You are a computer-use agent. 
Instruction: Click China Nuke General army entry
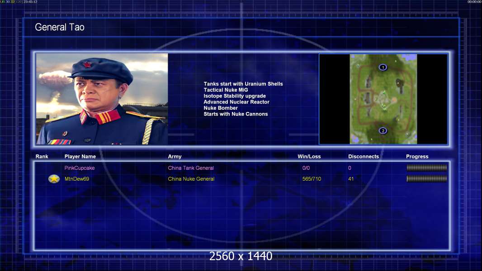pos(191,179)
